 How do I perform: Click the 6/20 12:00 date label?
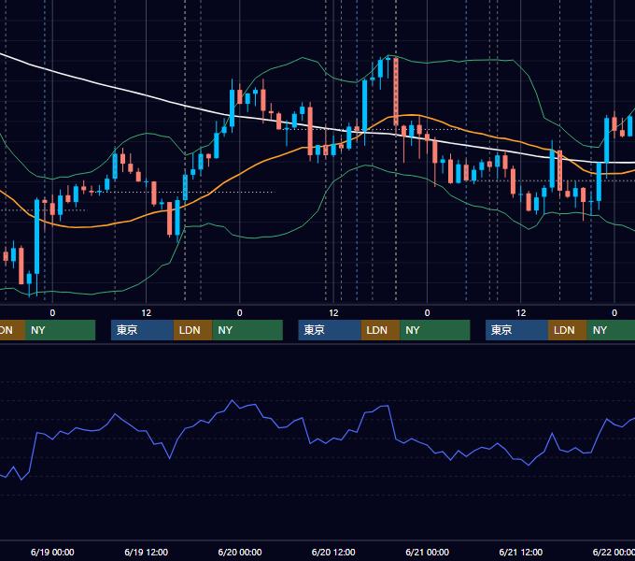tap(333, 552)
